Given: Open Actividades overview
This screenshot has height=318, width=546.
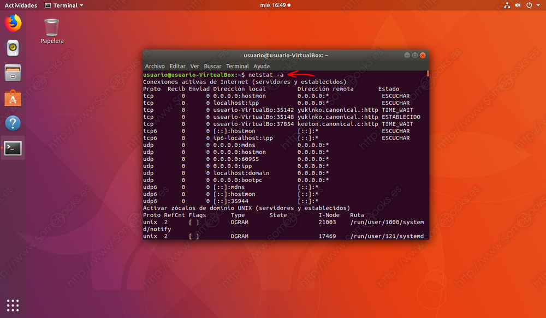Looking at the screenshot, I should click(x=21, y=5).
